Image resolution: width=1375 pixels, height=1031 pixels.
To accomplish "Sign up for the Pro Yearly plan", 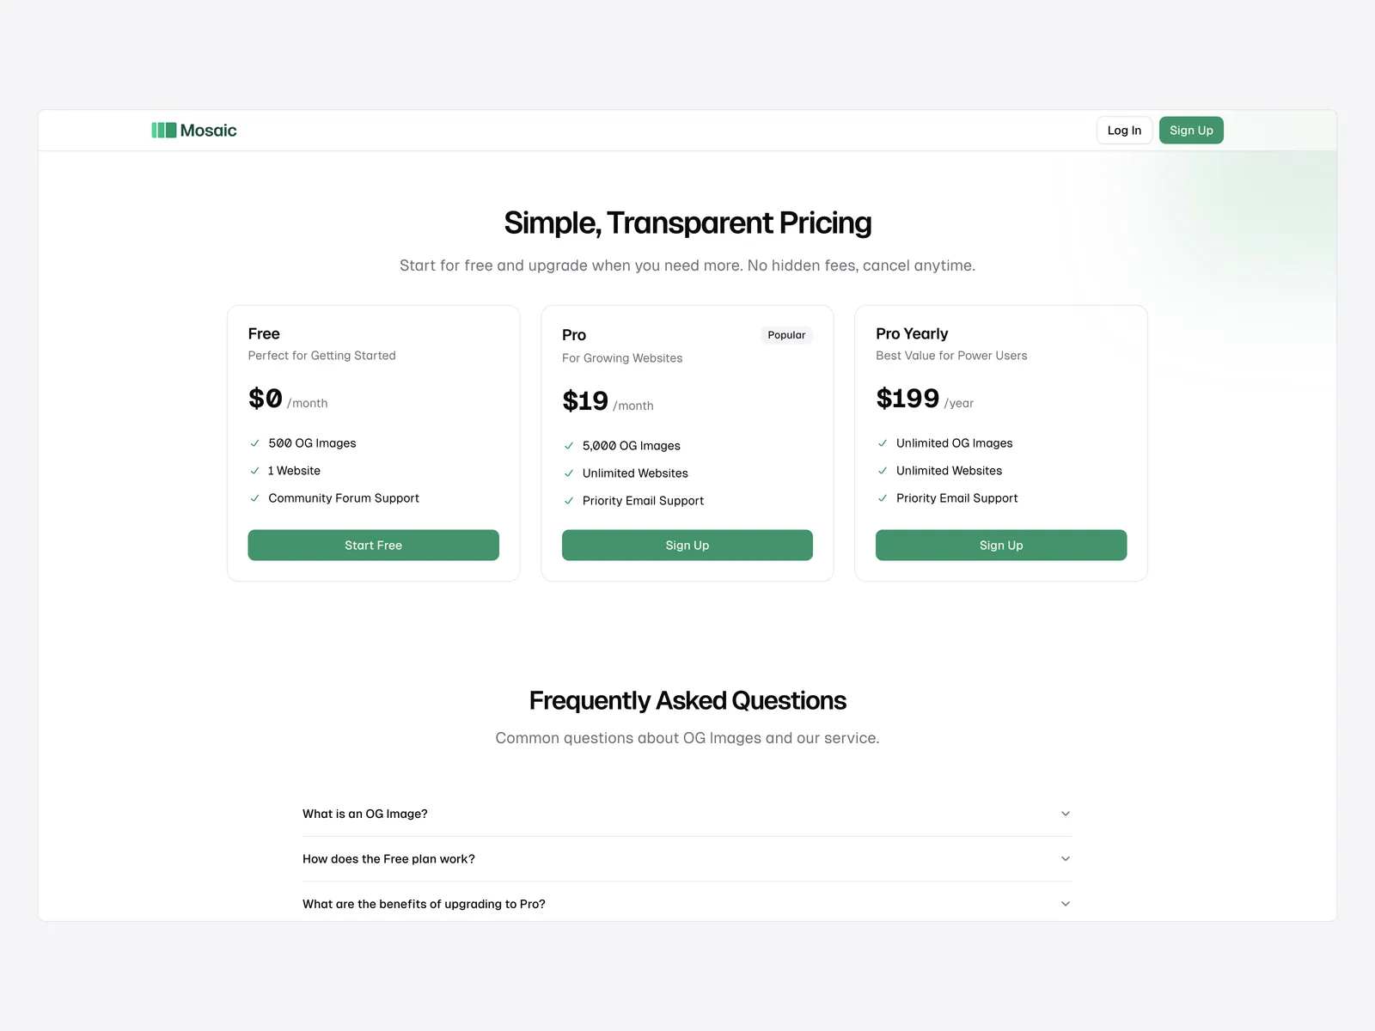I will pos(1001,546).
